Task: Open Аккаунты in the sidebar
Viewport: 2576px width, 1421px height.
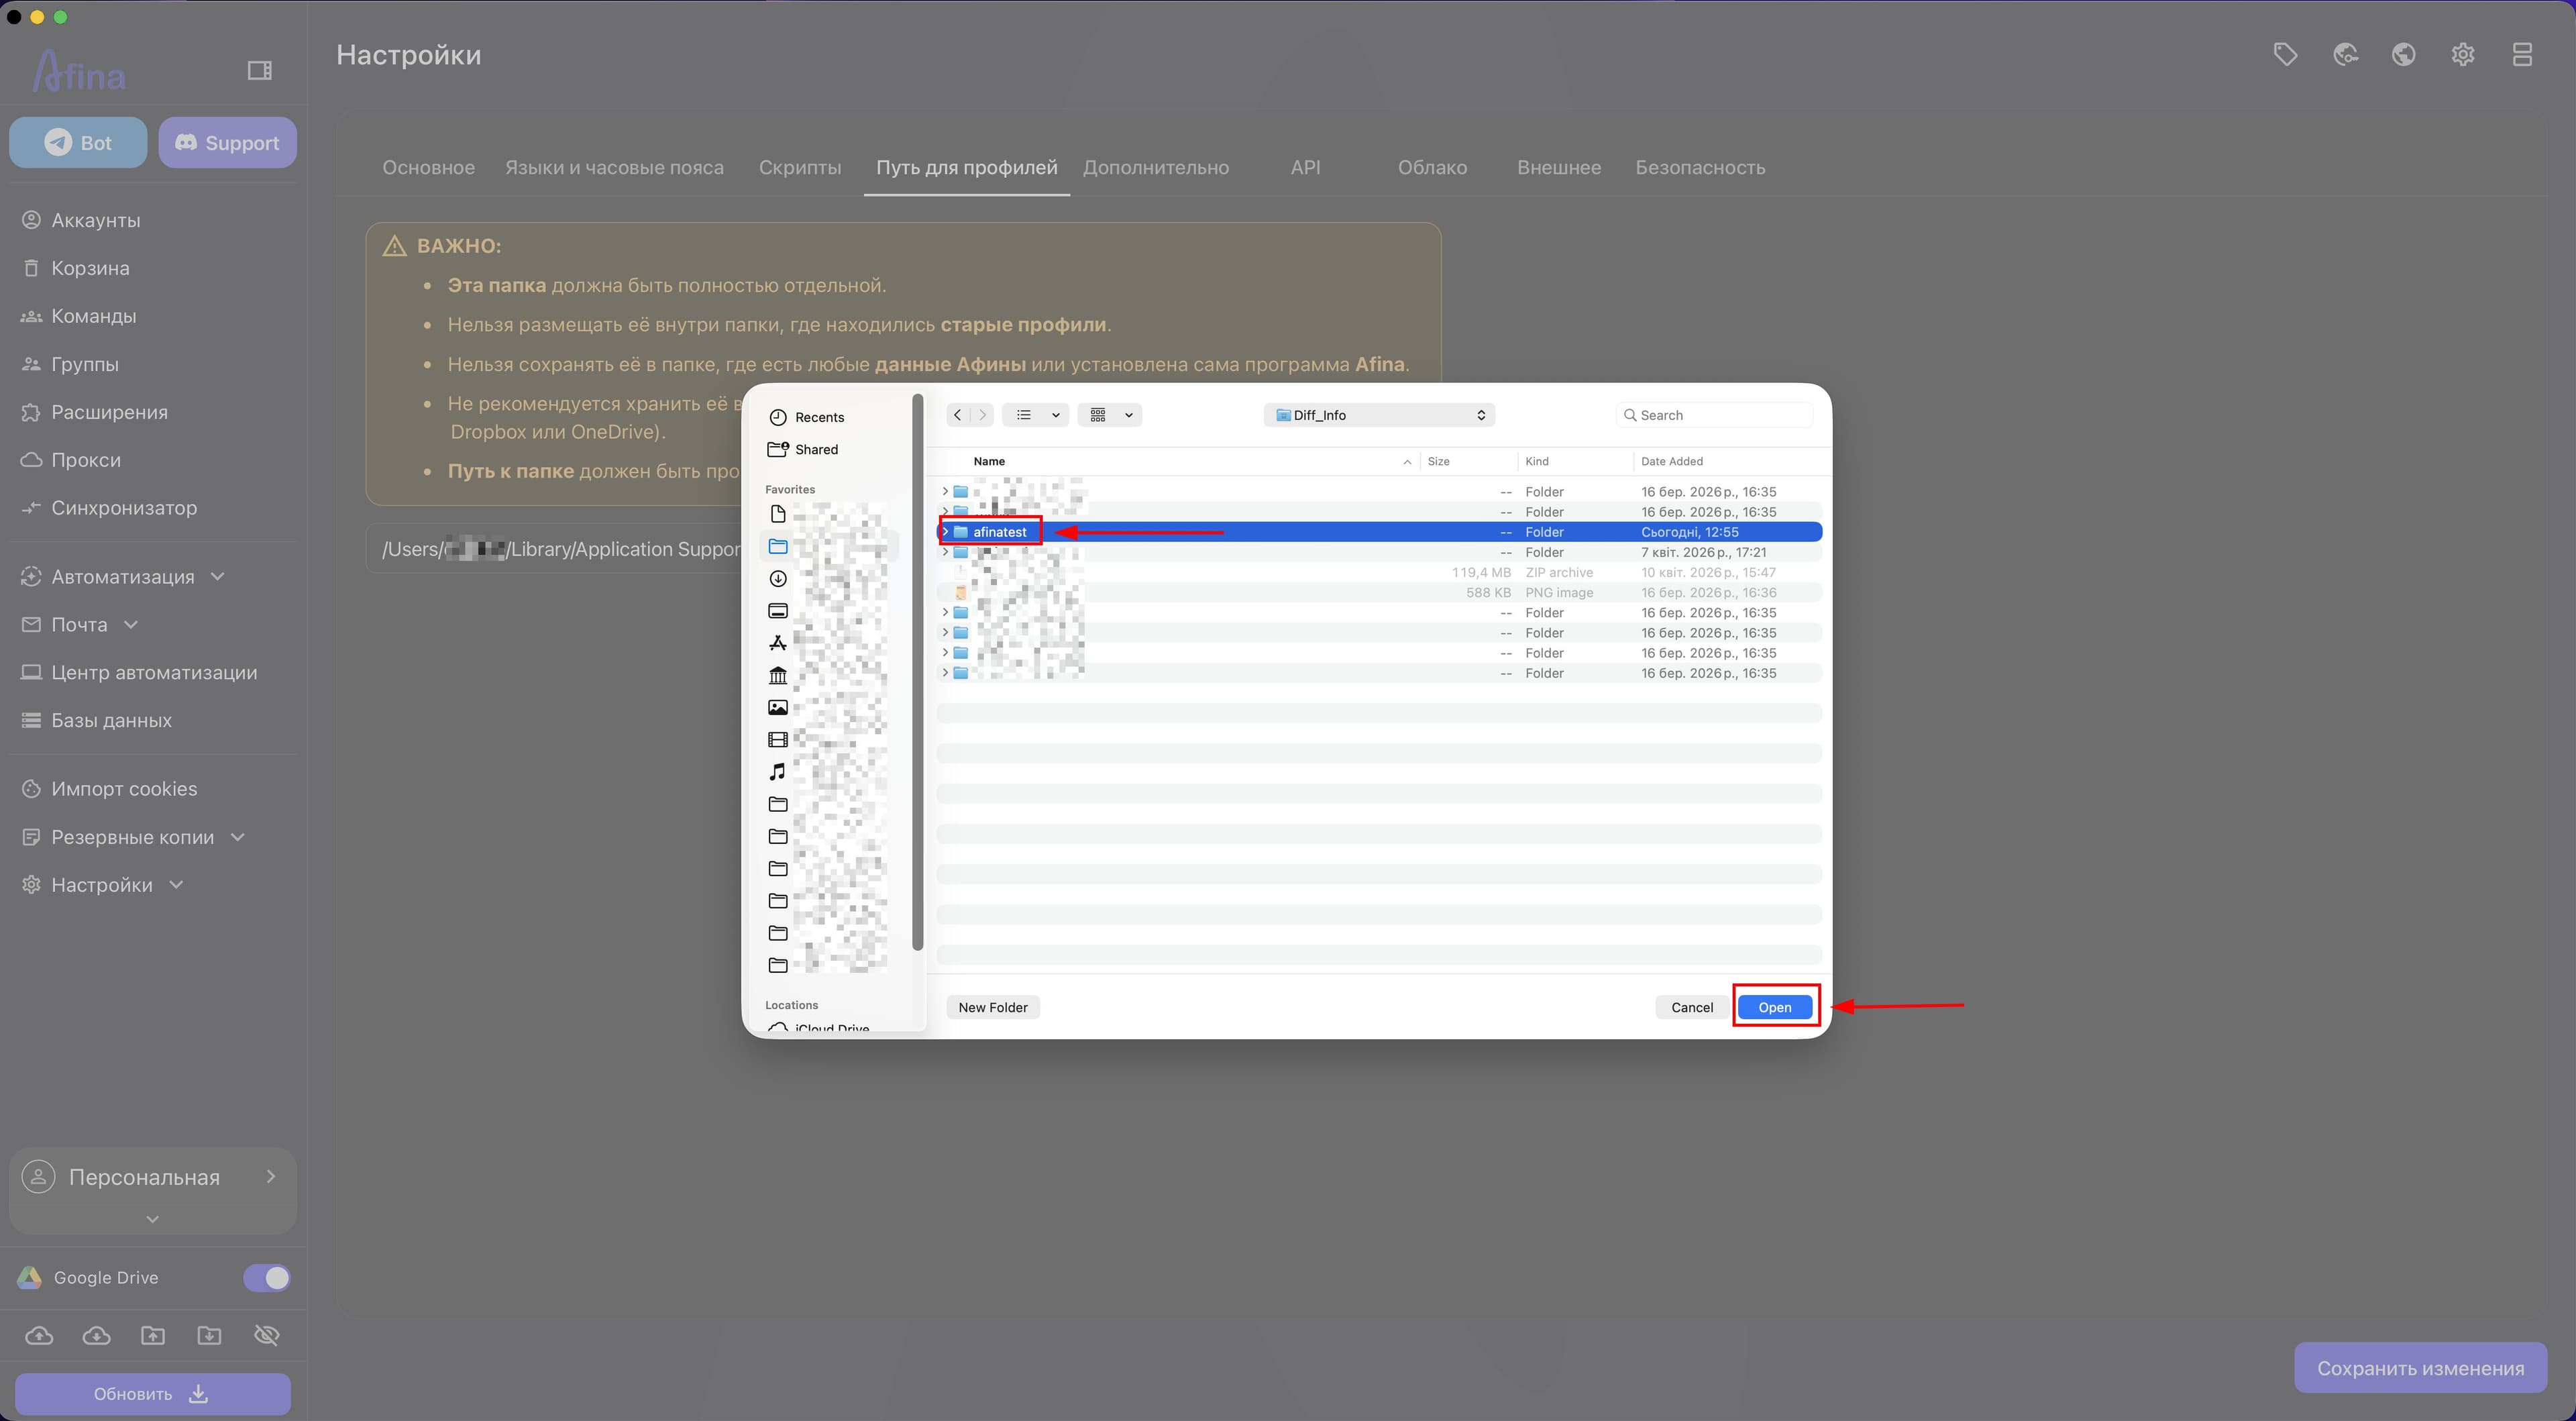Action: [x=96, y=220]
